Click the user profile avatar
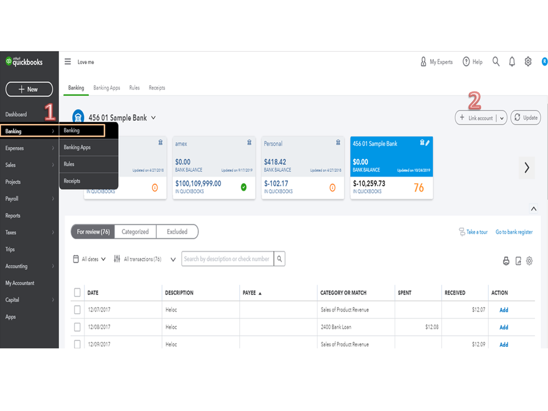The width and height of the screenshot is (548, 411). pyautogui.click(x=545, y=61)
